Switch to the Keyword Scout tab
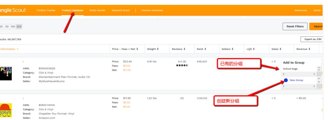This screenshot has width=328, height=120. point(121,10)
